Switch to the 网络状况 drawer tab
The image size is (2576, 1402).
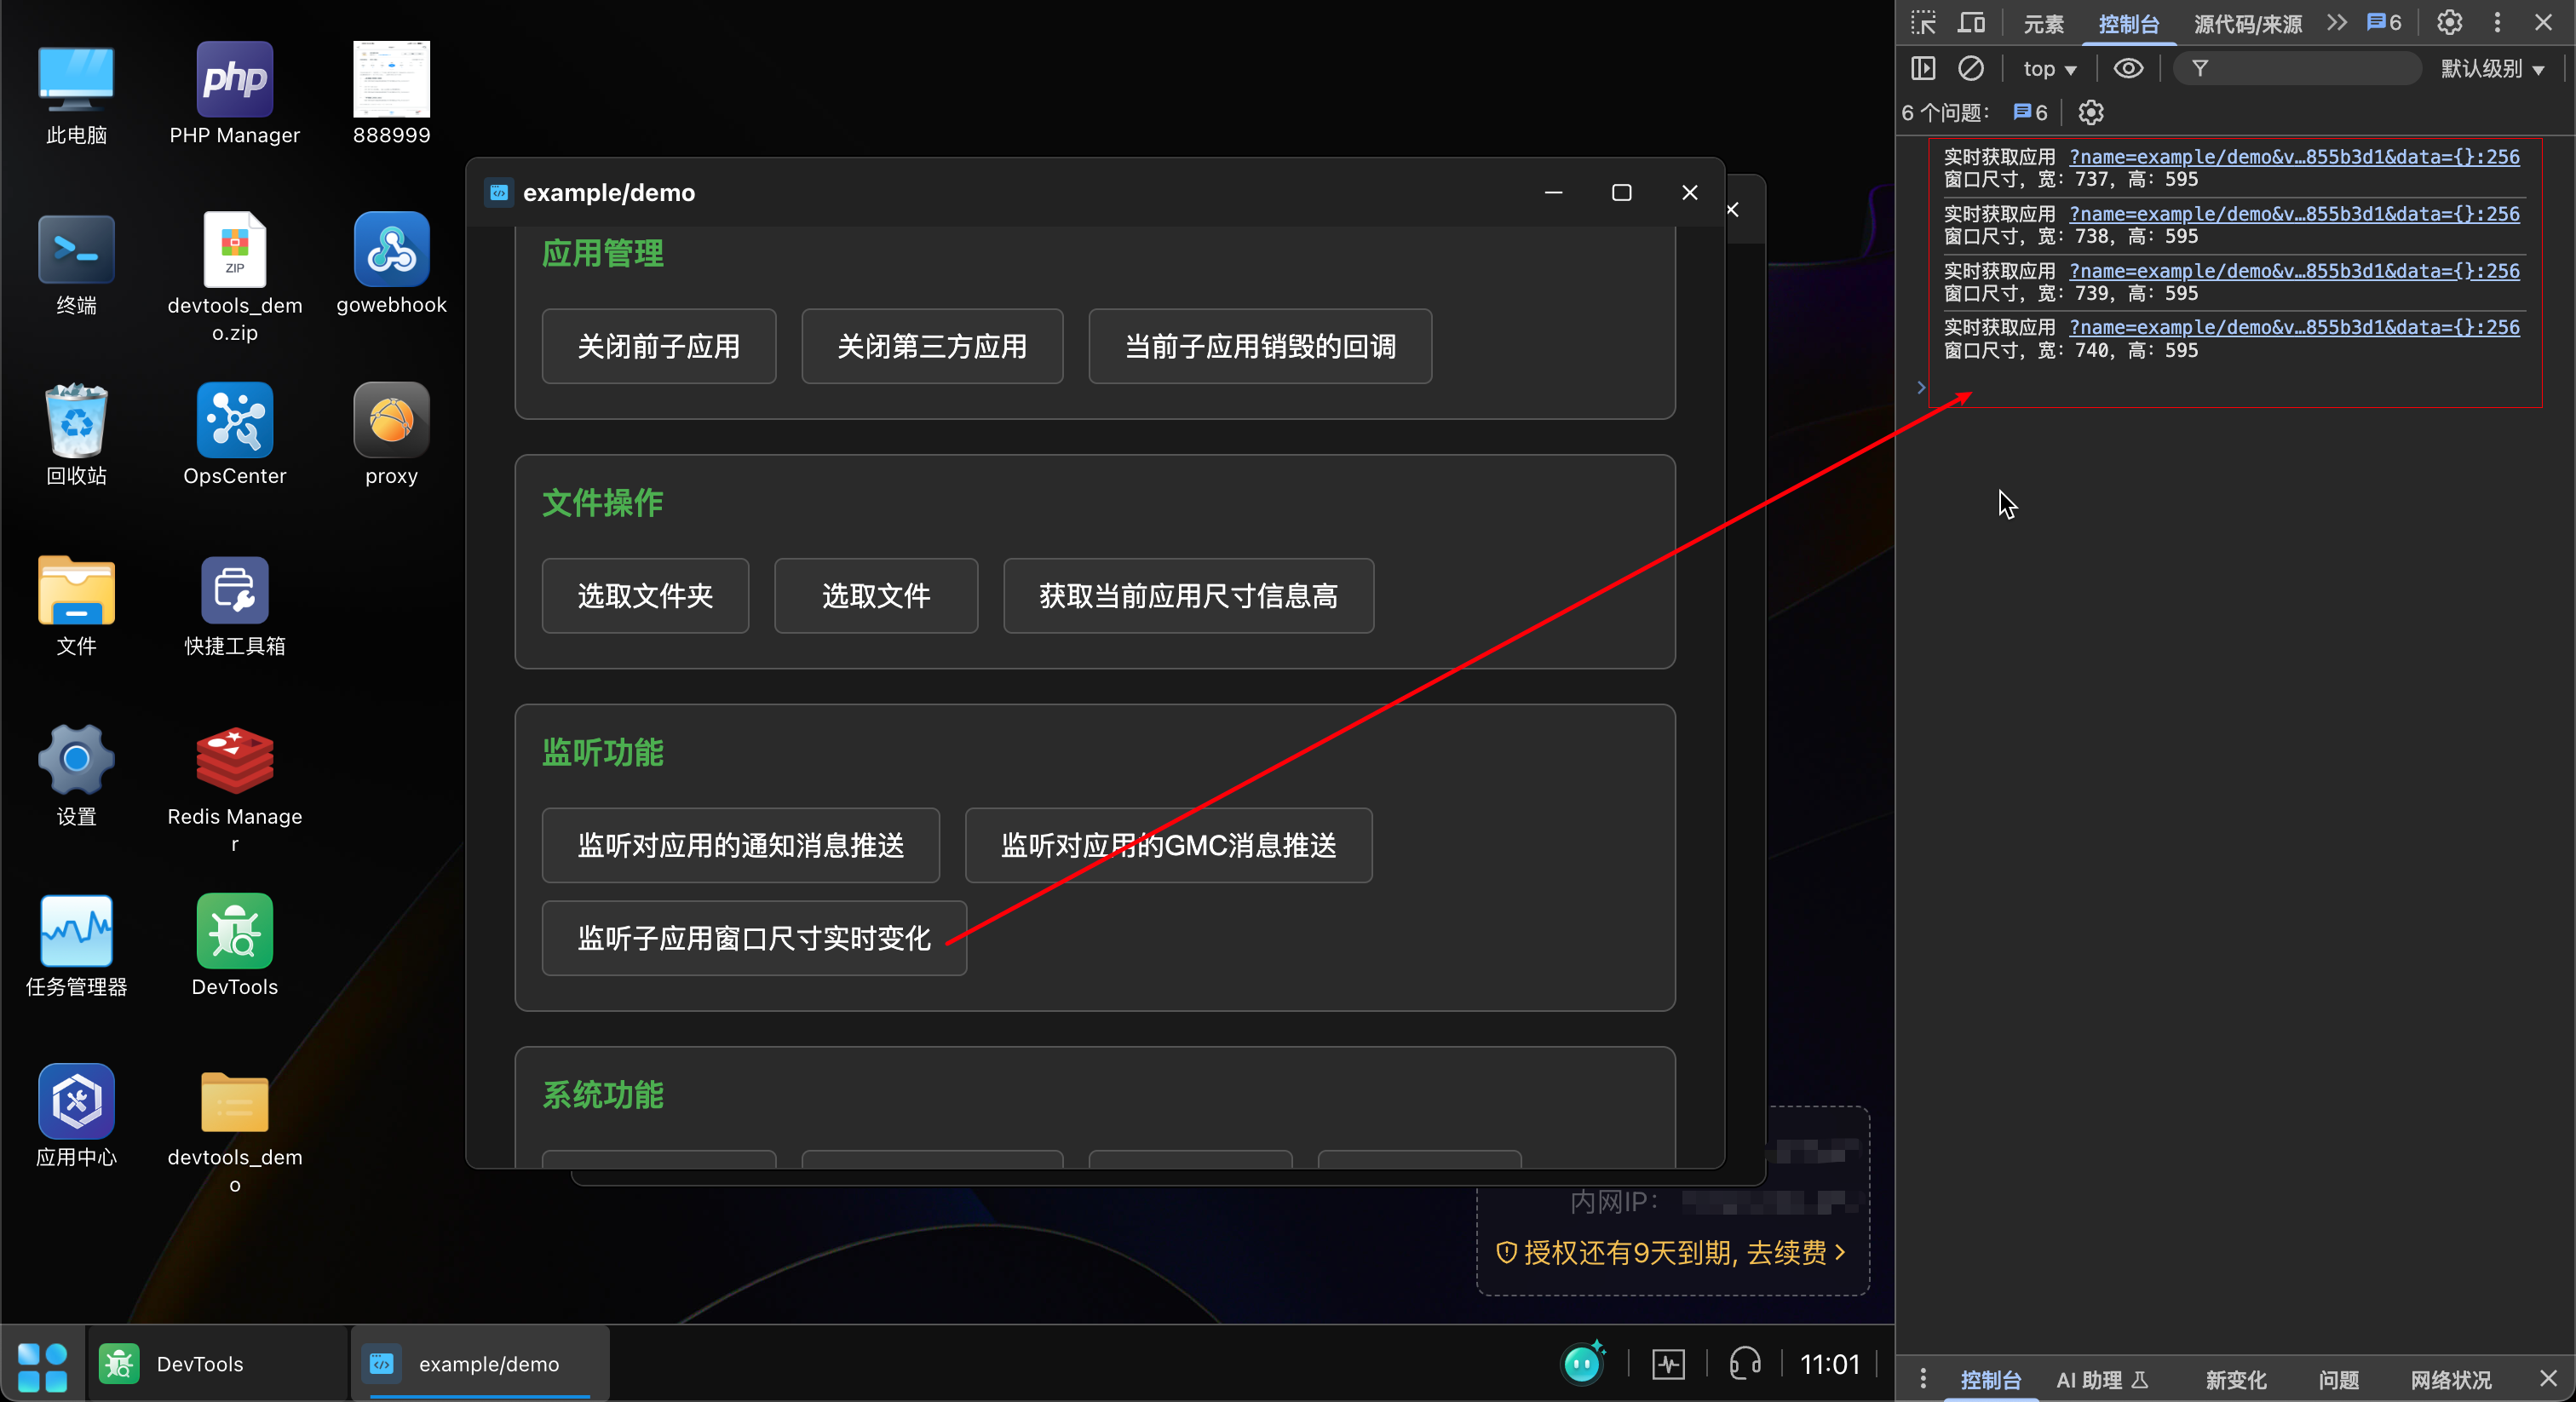tap(2450, 1380)
